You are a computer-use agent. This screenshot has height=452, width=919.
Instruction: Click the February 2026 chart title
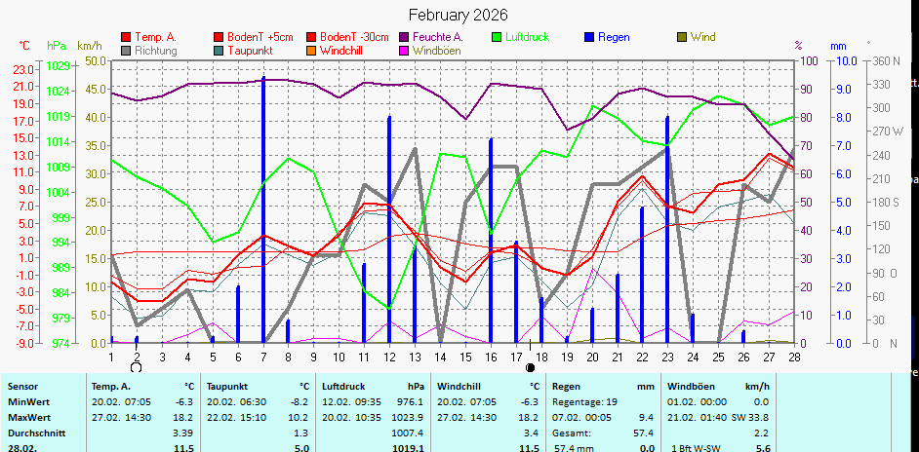[x=458, y=15]
